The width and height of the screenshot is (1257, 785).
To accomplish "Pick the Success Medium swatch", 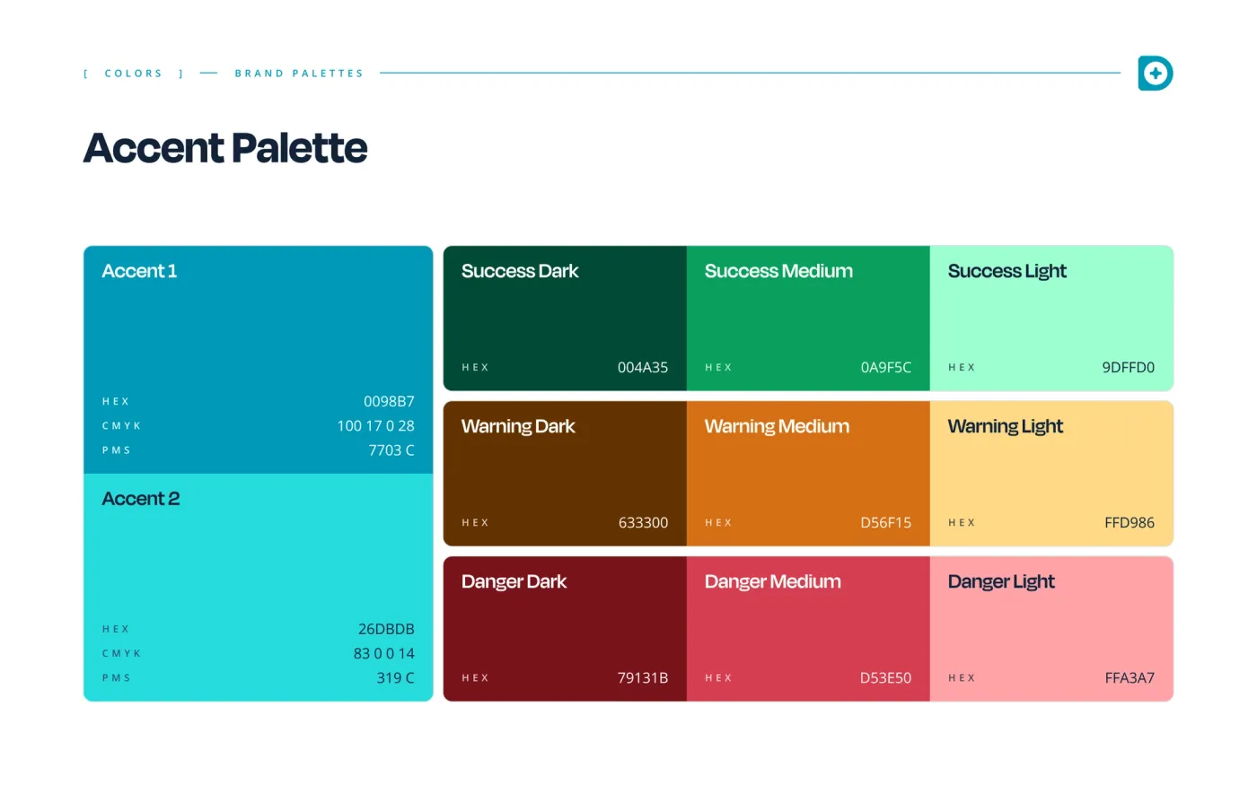I will [808, 318].
